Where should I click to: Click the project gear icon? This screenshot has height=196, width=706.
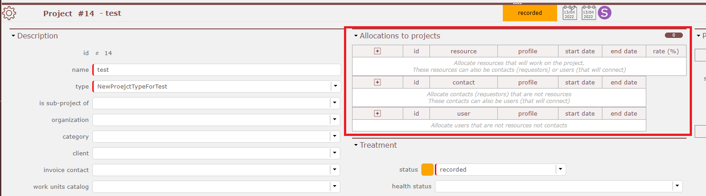(x=10, y=13)
